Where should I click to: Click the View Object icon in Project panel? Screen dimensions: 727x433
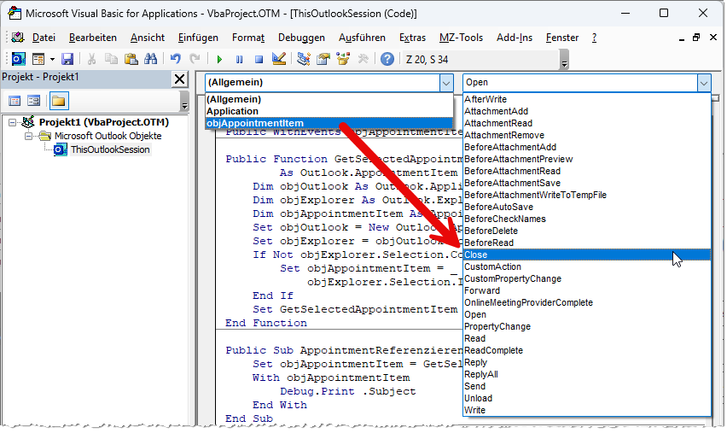point(34,101)
